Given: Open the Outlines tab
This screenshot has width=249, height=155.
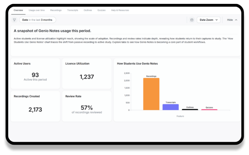Looking at the screenshot, I should tap(88, 10).
